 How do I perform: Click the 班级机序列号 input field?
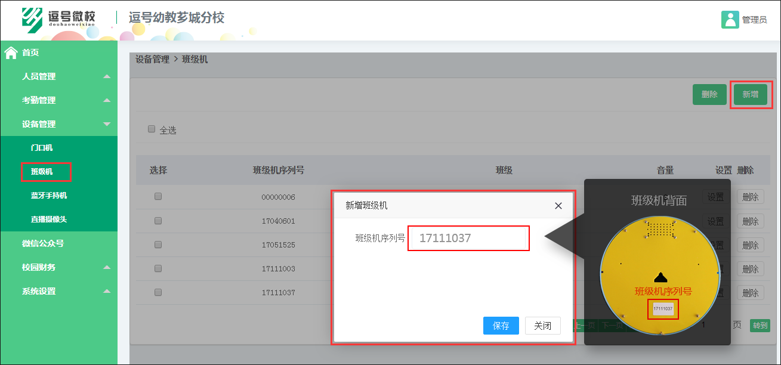[x=468, y=238]
